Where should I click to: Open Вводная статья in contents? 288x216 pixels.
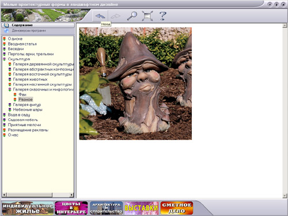22,44
